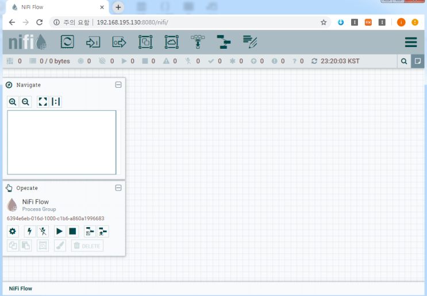Start the flow with play button
The image size is (427, 296).
tap(60, 231)
